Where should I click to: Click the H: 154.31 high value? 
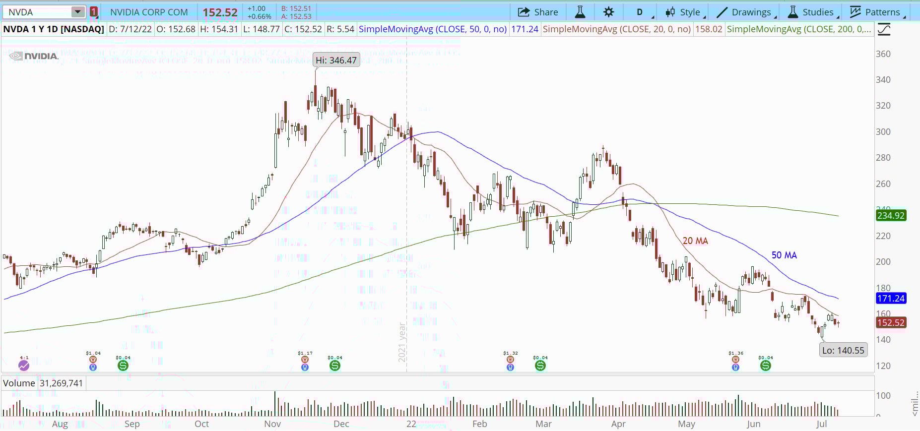[219, 29]
